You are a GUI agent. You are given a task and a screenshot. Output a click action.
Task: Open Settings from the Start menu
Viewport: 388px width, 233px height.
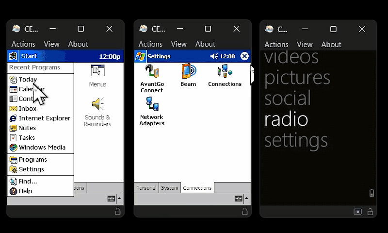tap(32, 169)
